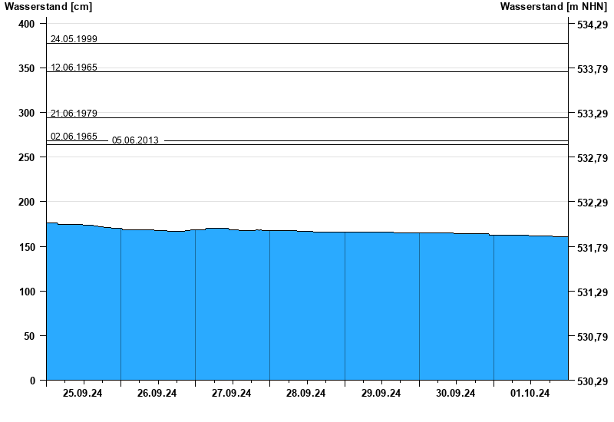The width and height of the screenshot is (614, 422).
Task: Click the 533,29 m NHN axis value
Action: pyautogui.click(x=593, y=114)
